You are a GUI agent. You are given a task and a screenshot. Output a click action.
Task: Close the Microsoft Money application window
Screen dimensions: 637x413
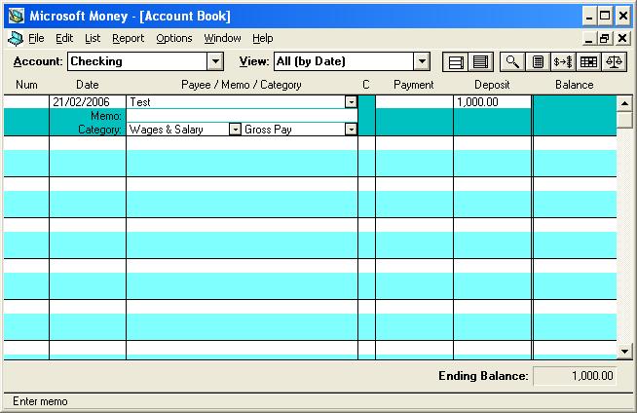[x=623, y=16]
